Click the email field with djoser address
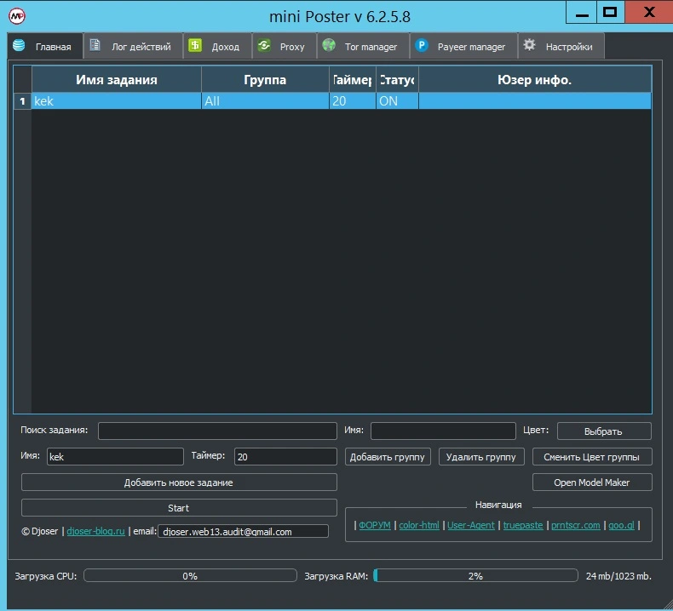Image resolution: width=673 pixels, height=611 pixels. [244, 532]
